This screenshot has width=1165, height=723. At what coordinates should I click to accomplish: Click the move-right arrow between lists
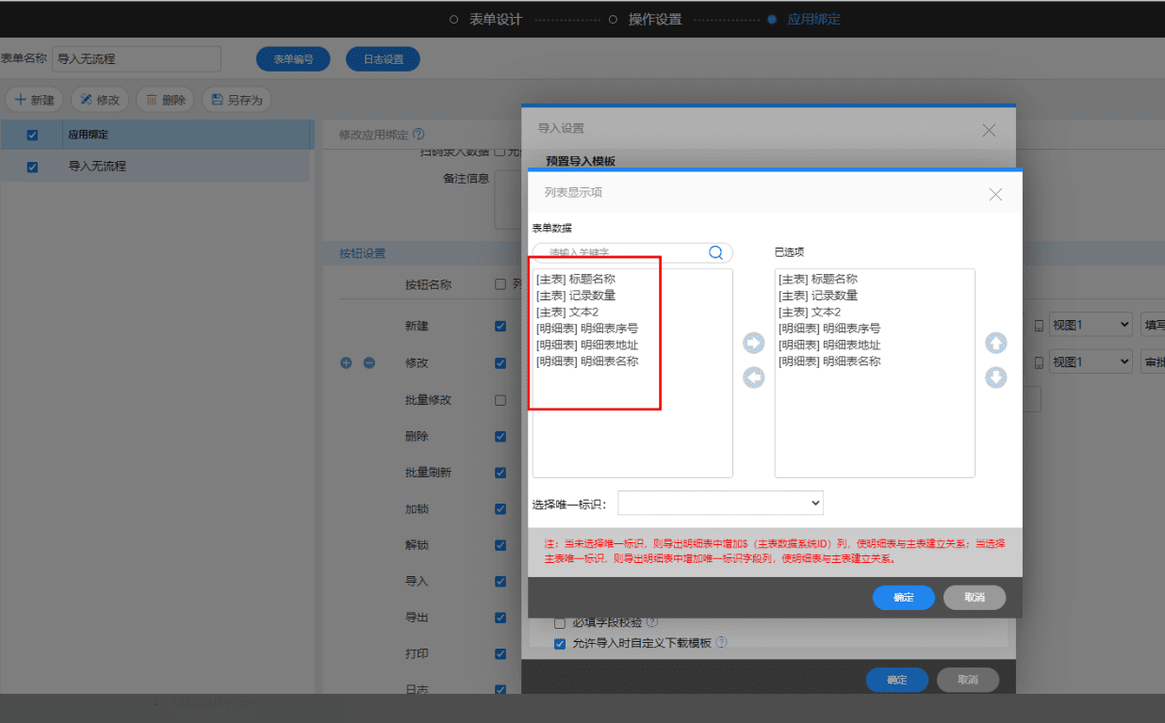point(753,344)
